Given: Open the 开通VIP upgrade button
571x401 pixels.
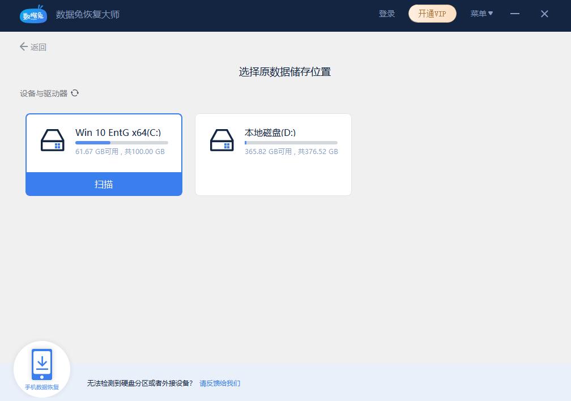Looking at the screenshot, I should click(x=432, y=14).
